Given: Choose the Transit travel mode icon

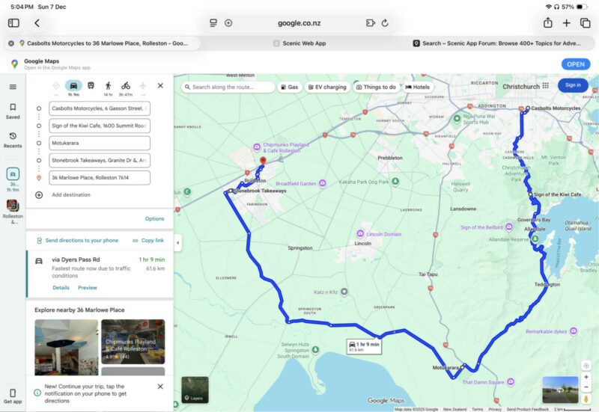Looking at the screenshot, I should coord(91,86).
